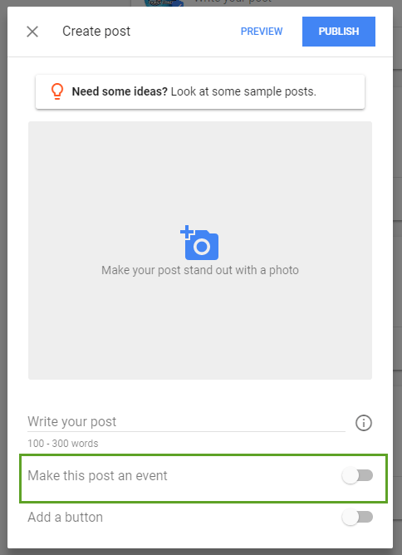
Task: Focus the Write your post text field
Action: point(186,422)
